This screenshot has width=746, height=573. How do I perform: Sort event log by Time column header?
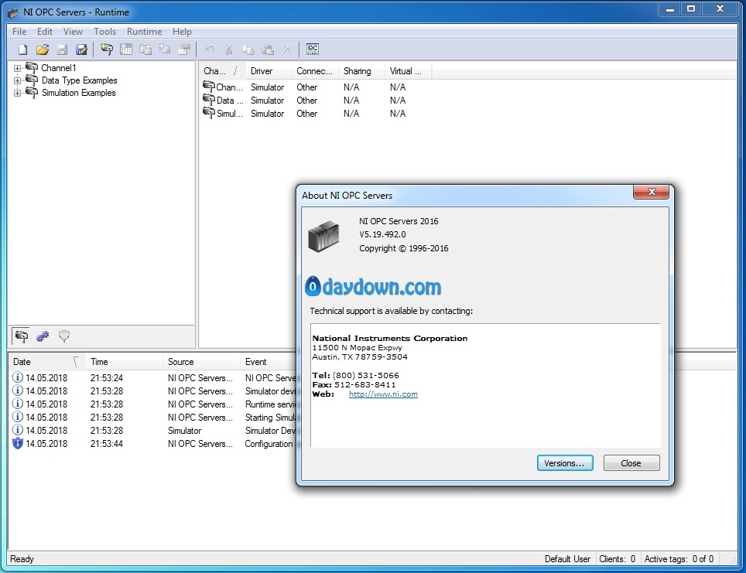tap(124, 362)
